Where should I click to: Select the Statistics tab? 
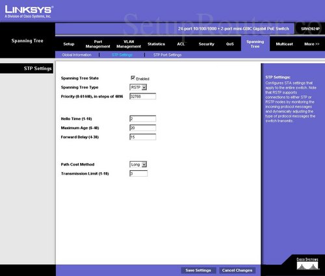[x=156, y=44]
